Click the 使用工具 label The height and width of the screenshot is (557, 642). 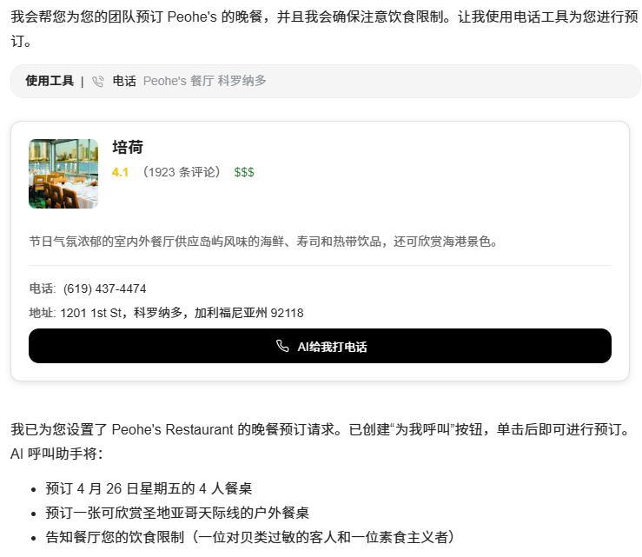(50, 81)
